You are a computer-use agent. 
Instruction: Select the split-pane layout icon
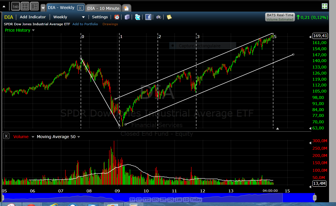(34, 6)
